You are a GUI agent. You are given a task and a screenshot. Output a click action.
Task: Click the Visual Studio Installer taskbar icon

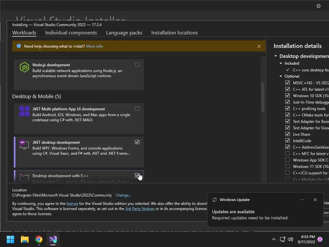tap(53, 239)
